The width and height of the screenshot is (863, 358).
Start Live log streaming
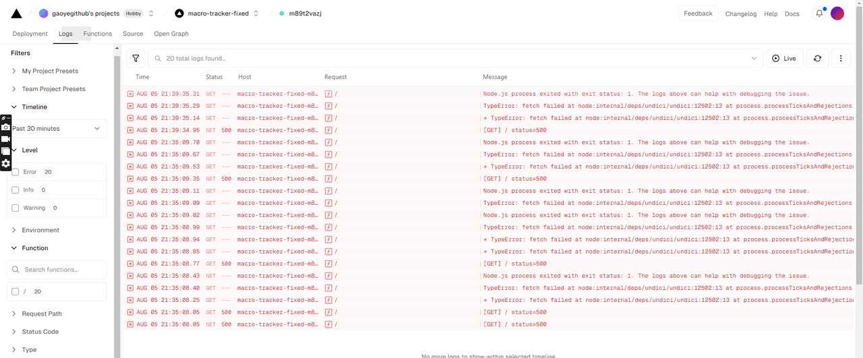784,59
